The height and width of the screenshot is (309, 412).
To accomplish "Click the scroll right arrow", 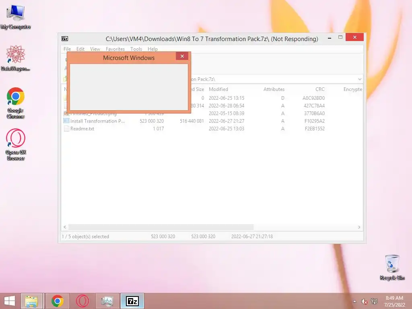I will click(359, 227).
